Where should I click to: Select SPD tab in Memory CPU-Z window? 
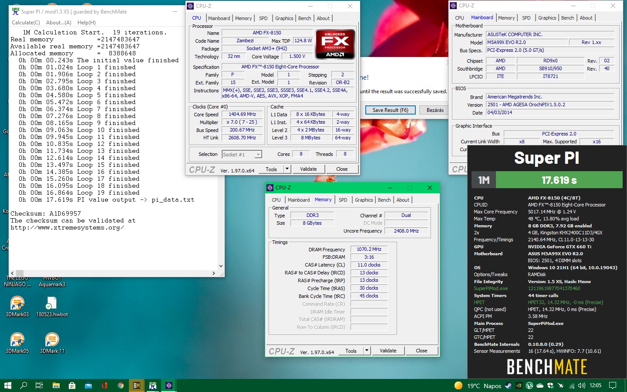343,200
